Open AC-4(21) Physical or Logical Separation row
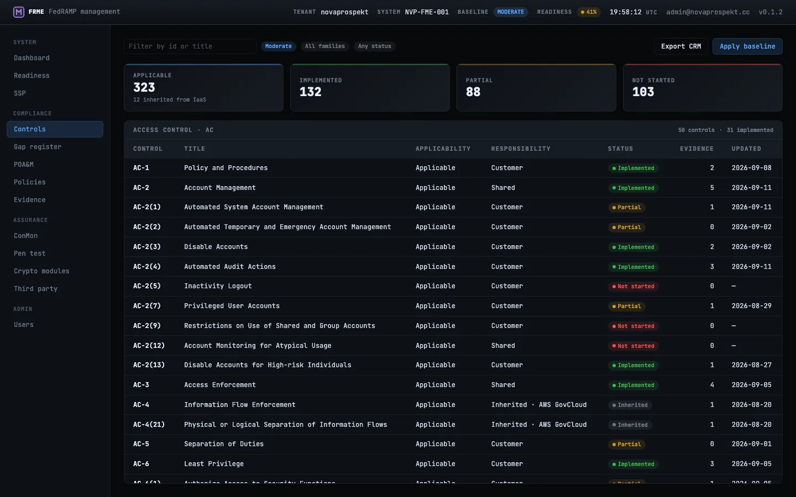The width and height of the screenshot is (796, 497). point(453,425)
